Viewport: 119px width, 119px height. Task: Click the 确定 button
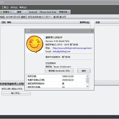[x=84, y=71]
